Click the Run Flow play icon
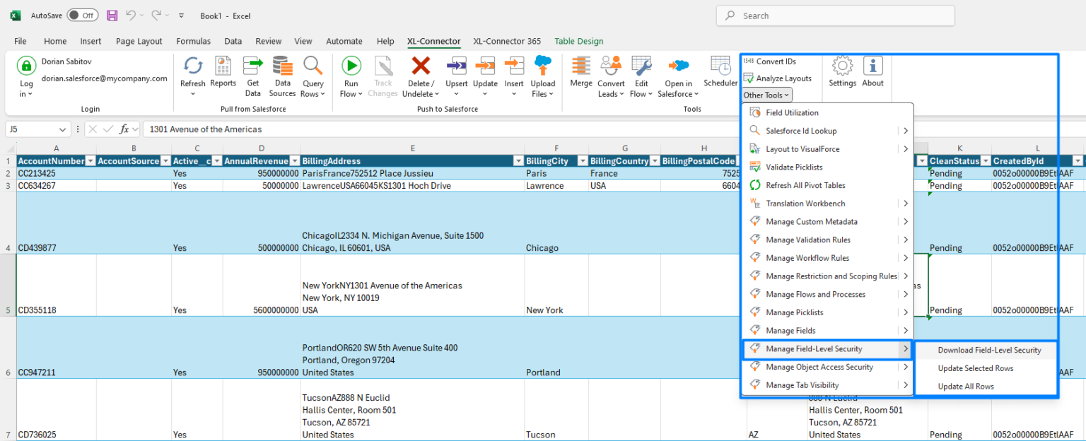 [x=351, y=66]
